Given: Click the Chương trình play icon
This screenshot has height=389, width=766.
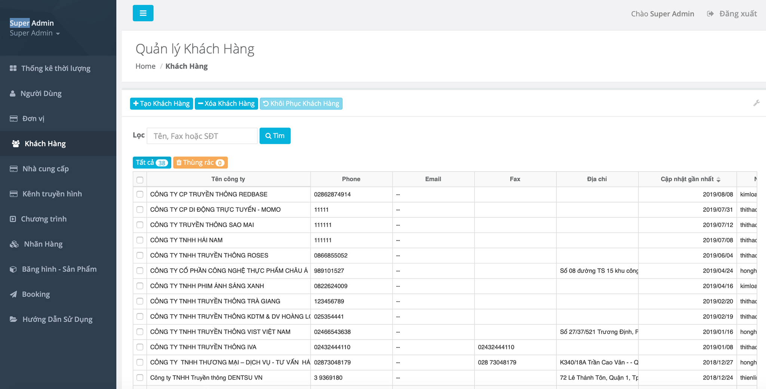Looking at the screenshot, I should (13, 219).
